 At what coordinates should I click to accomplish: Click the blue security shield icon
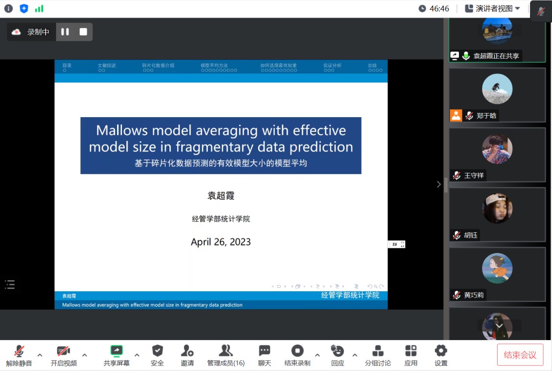click(24, 8)
